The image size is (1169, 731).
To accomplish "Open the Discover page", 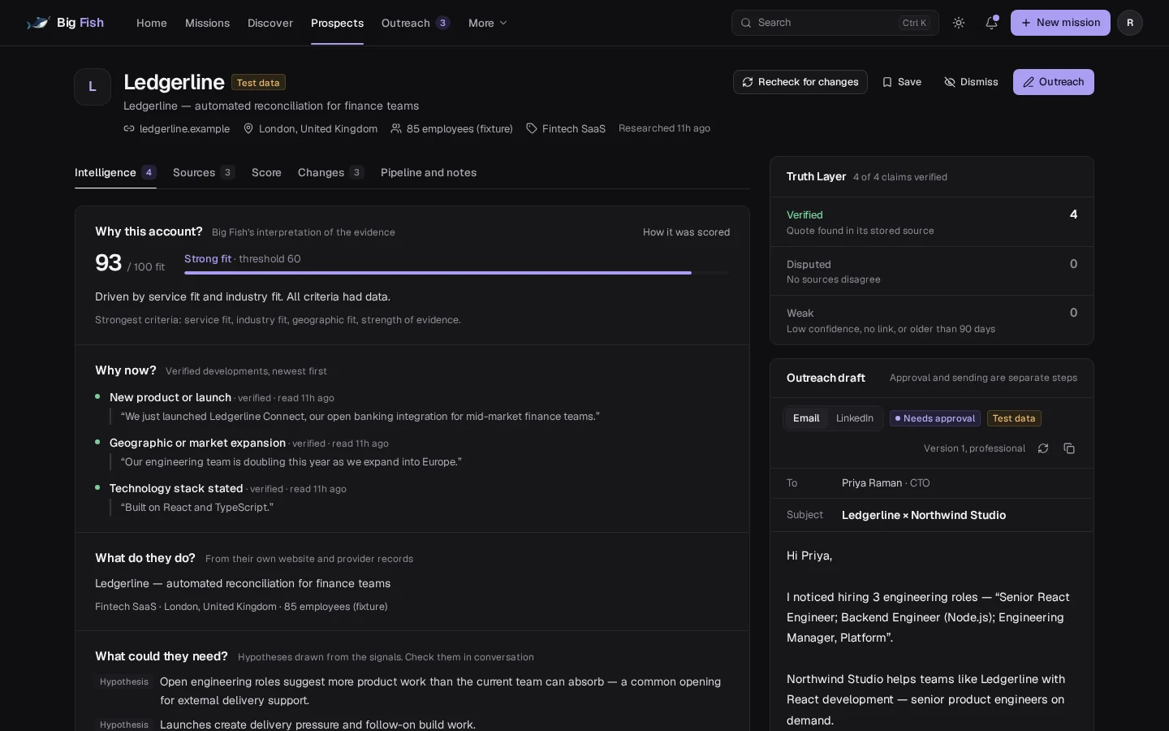I will pos(270,23).
